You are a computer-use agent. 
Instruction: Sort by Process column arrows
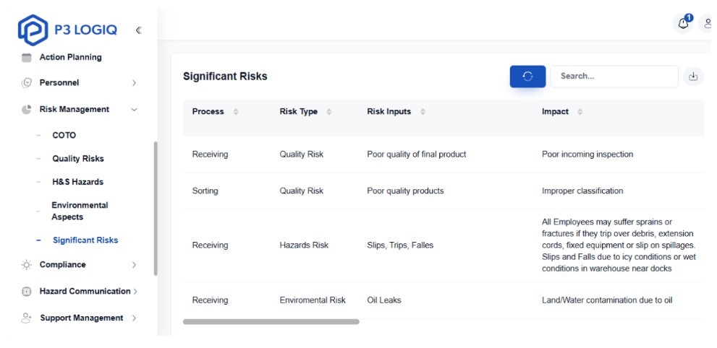pos(235,112)
